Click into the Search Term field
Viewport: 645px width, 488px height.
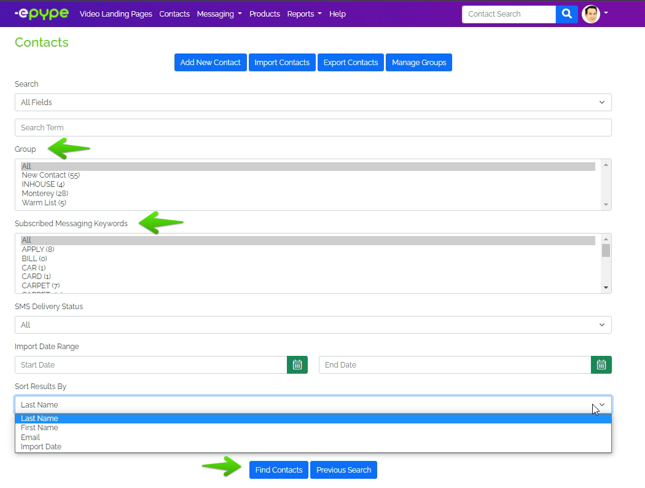point(313,128)
